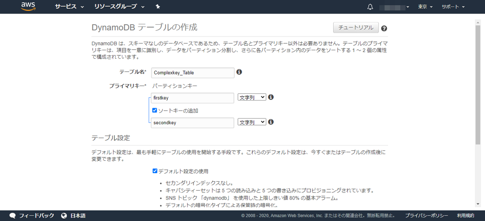The height and width of the screenshot is (221, 485).
Task: Open notifications bell icon
Action: 370,7
